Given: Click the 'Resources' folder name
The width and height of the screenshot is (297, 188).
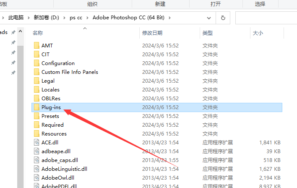Looking at the screenshot, I should coord(54,133).
